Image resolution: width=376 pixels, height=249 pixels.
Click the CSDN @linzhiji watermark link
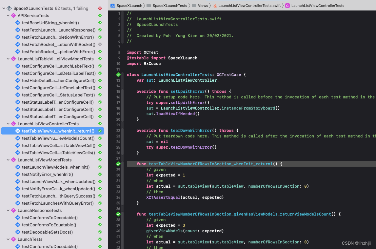coord(356,243)
